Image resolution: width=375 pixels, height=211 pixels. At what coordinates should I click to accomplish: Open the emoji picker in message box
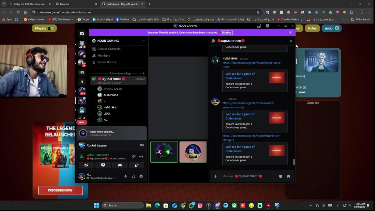pos(280,176)
